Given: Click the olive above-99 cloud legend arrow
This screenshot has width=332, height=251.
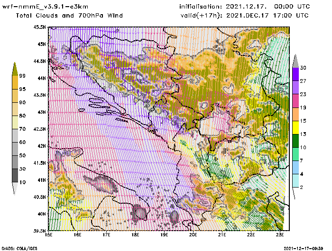Looking at the screenshot, I should point(15,69).
